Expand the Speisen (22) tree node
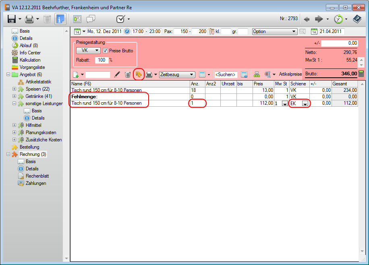Viewport: 369px width, 265px height. click(15, 89)
